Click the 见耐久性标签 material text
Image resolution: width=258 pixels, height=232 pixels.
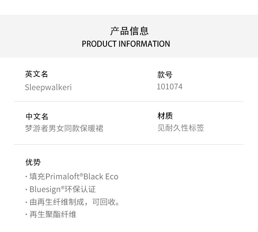pyautogui.click(x=181, y=128)
